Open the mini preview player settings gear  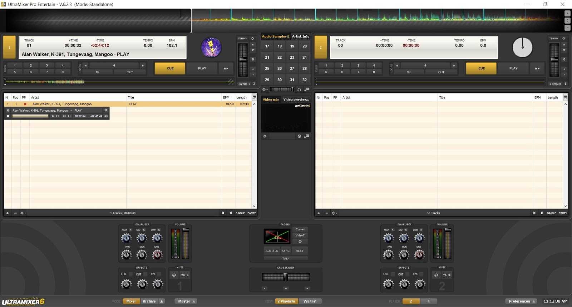coord(106,110)
